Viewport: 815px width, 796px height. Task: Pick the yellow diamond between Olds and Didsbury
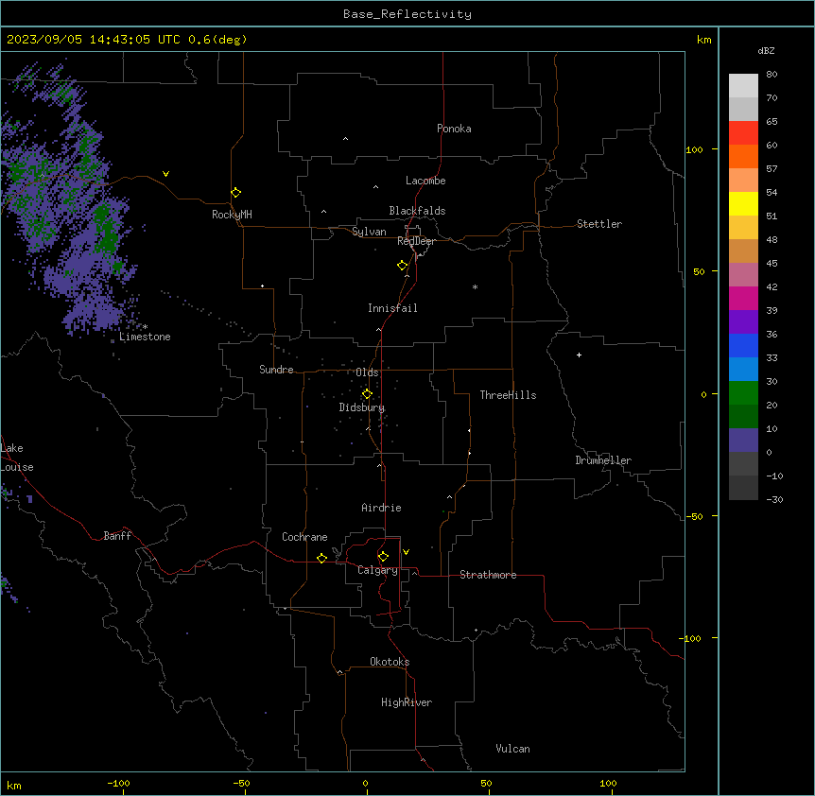(367, 394)
